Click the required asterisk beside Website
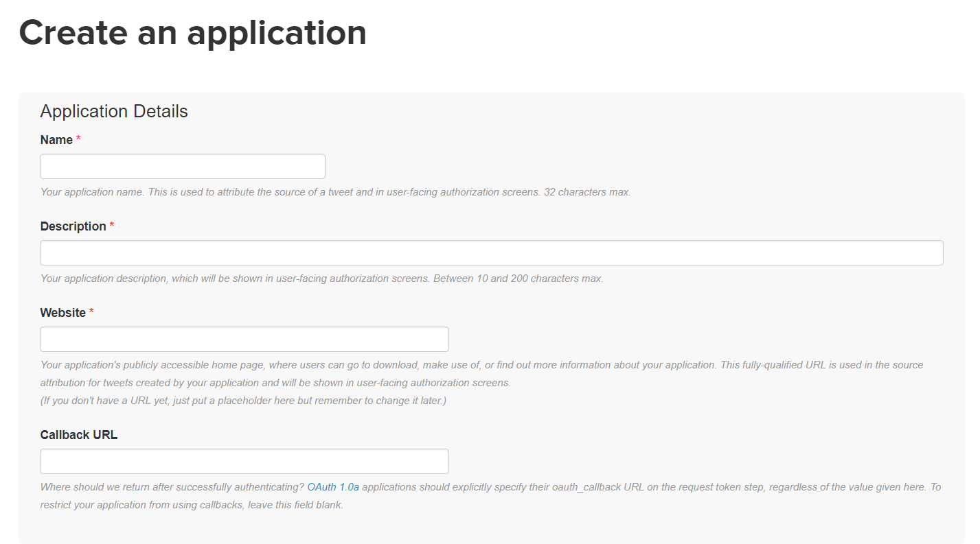The image size is (980, 544). pyautogui.click(x=91, y=313)
